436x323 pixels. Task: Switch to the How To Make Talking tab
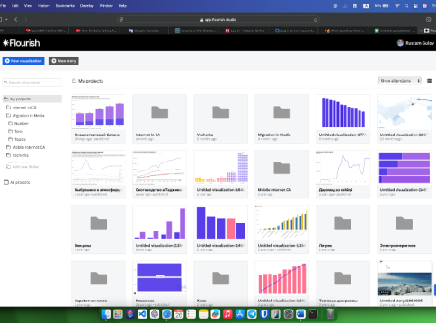coord(95,31)
